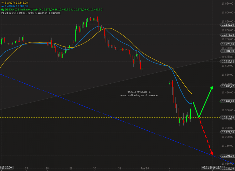The width and height of the screenshot is (235, 171).
Task: Click the 10.486,47 price marker
Action: tap(227, 86)
